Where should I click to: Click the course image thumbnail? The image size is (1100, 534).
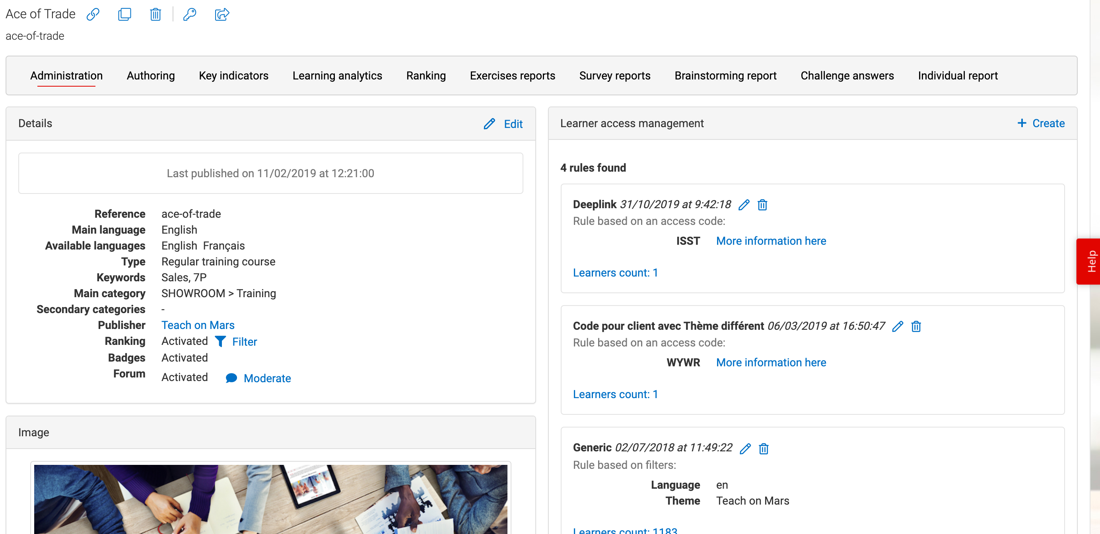271,499
